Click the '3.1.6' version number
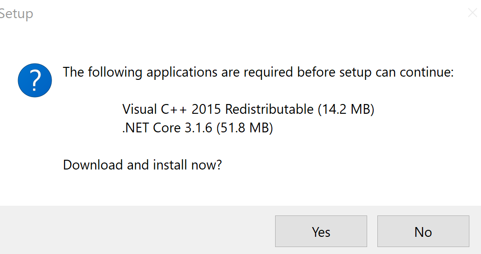 pos(198,128)
